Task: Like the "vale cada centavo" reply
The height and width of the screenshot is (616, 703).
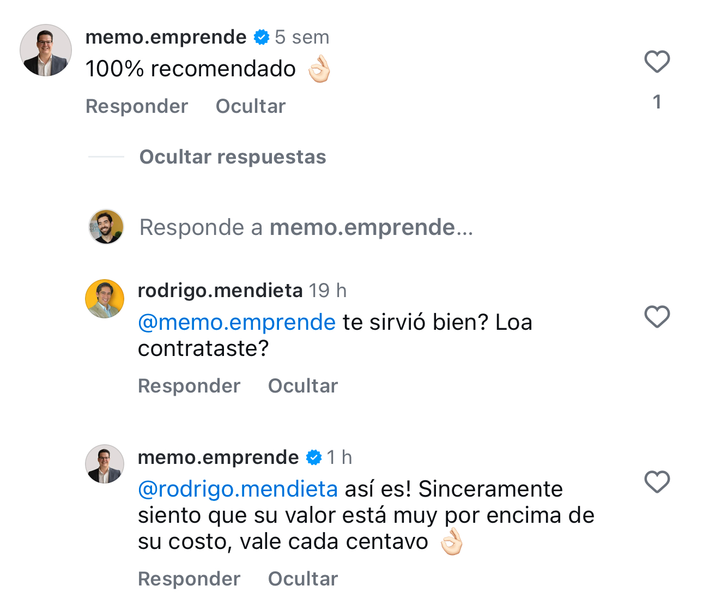Action: tap(657, 482)
